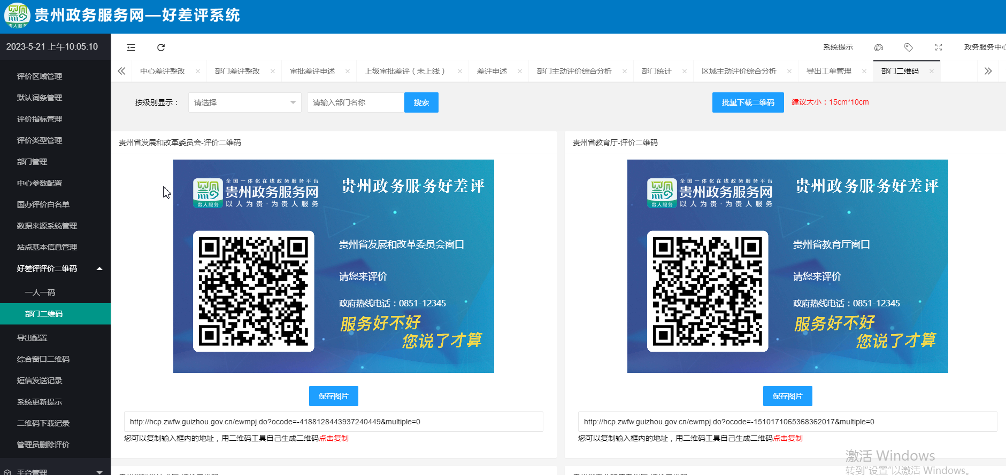The height and width of the screenshot is (475, 1006).
Task: Close the 差评申述 tab
Action: point(520,71)
